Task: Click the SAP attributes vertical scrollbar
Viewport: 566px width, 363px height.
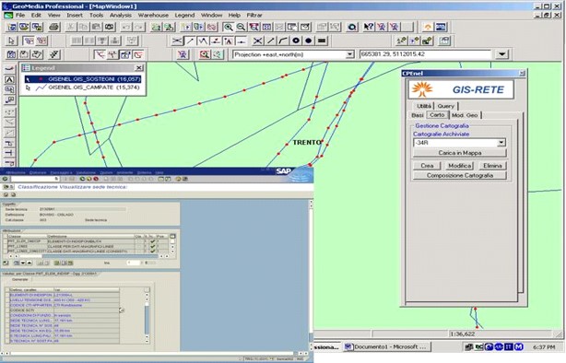Action: coord(172,244)
